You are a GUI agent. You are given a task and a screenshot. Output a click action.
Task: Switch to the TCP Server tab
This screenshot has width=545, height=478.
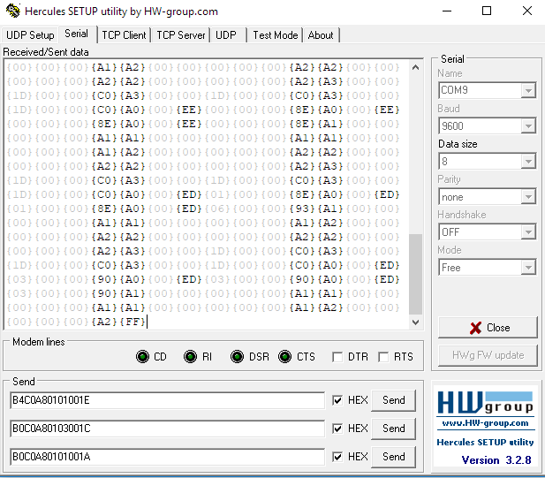181,35
